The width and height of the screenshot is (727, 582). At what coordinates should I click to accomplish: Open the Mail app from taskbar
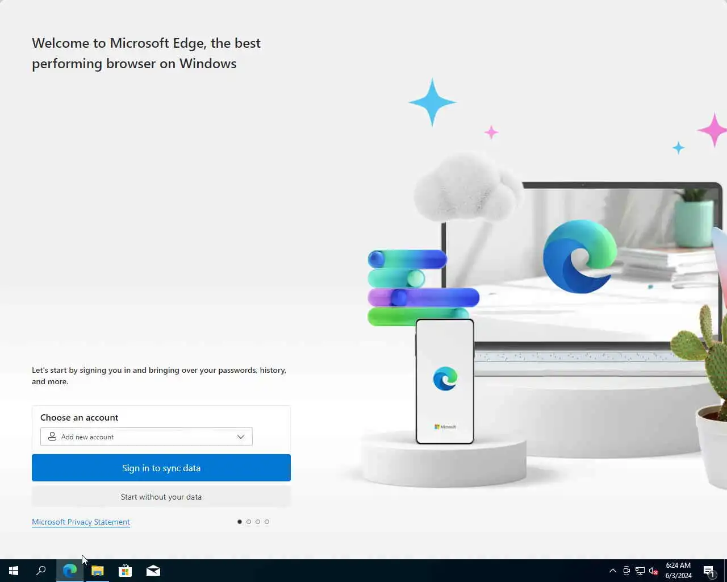pyautogui.click(x=153, y=571)
